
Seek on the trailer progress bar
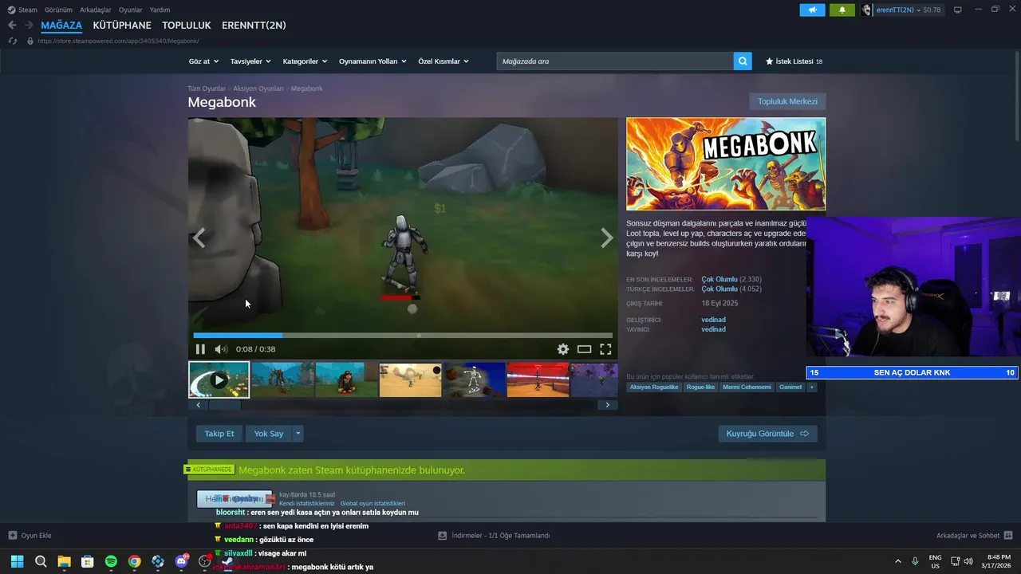tap(403, 336)
